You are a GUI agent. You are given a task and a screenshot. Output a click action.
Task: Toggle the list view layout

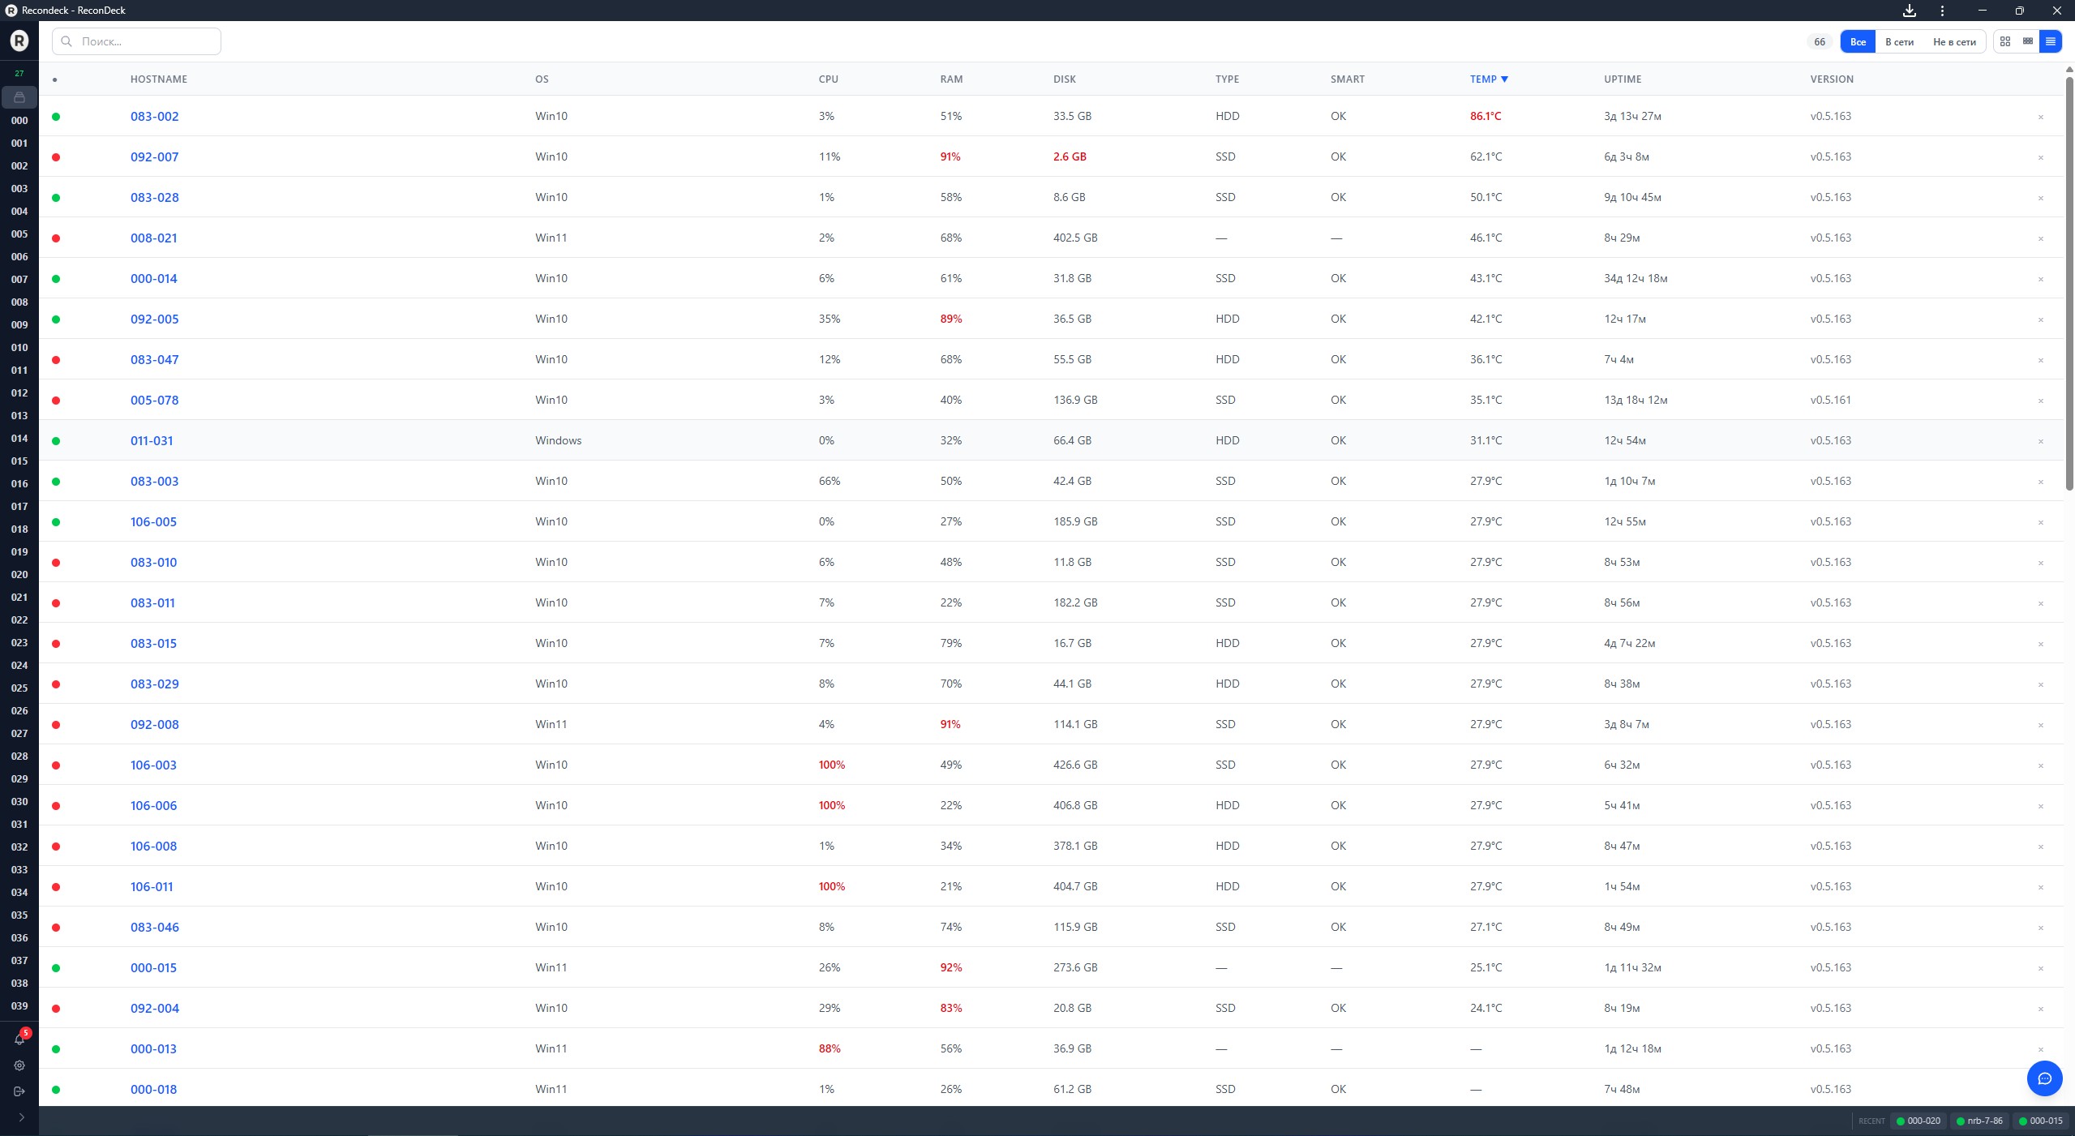[2051, 41]
